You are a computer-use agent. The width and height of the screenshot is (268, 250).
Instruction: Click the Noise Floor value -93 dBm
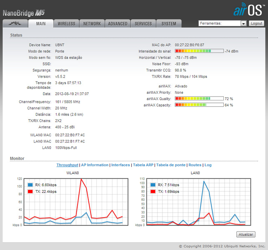click(x=182, y=64)
